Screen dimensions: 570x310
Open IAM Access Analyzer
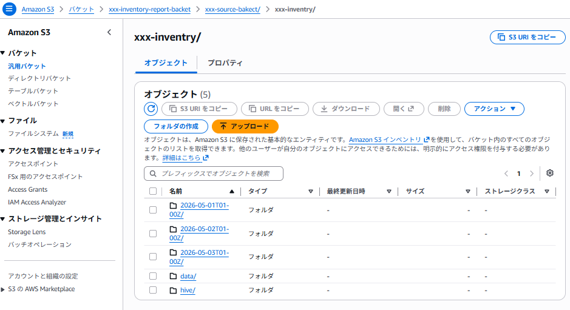(37, 202)
